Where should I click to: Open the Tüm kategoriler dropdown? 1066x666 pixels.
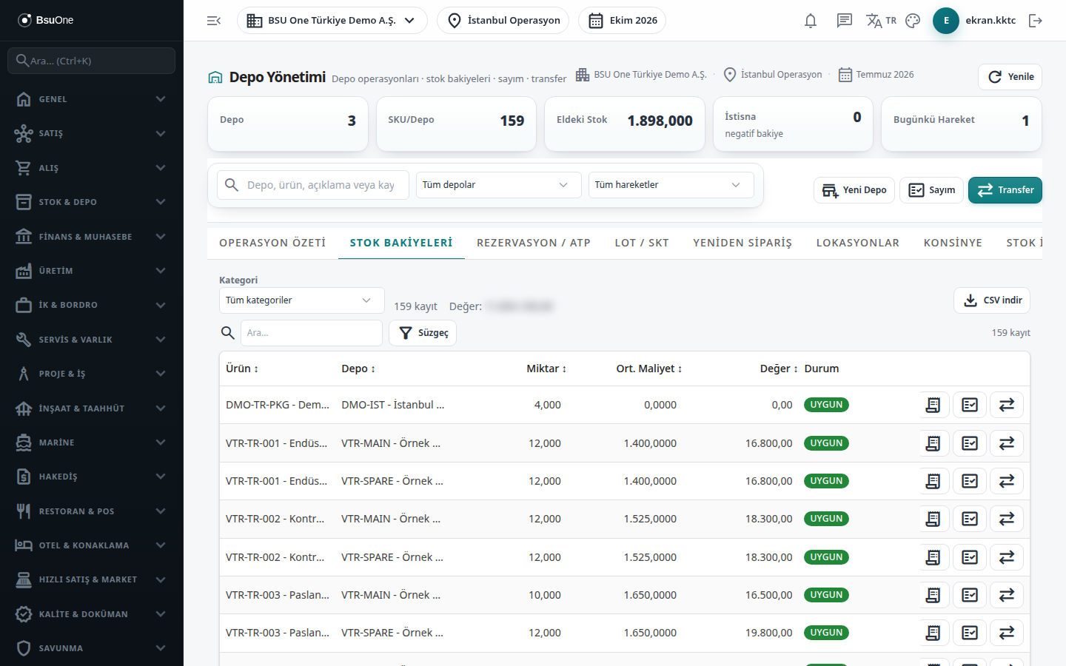coord(301,300)
